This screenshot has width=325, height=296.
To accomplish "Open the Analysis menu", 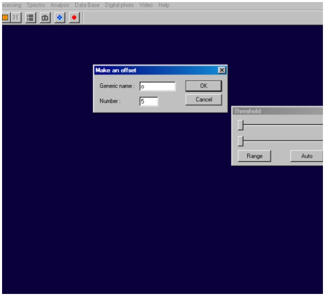I will pyautogui.click(x=60, y=5).
